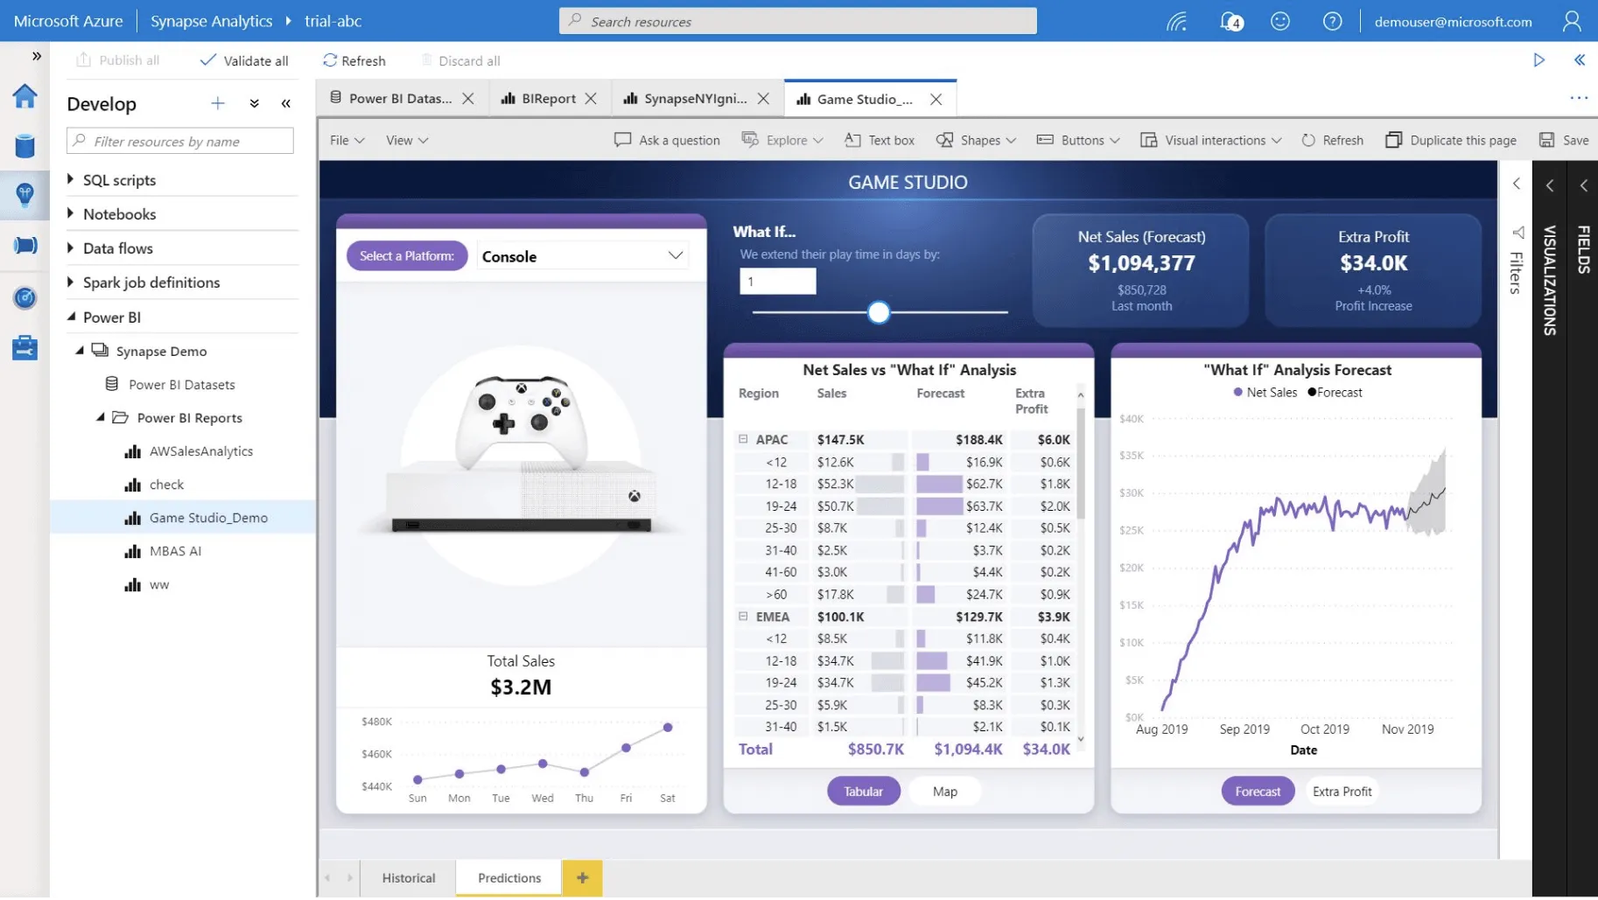The height and width of the screenshot is (900, 1598).
Task: Open the AWSalesAnalytics report
Action: [200, 451]
